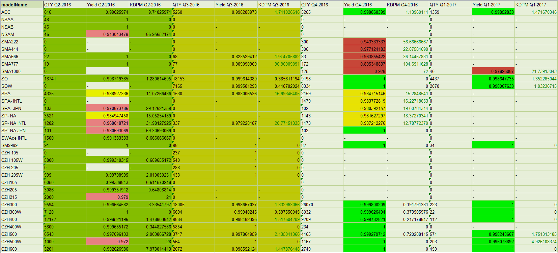Click the SMA222 row label
Screen dimensions: 558x253
point(22,42)
